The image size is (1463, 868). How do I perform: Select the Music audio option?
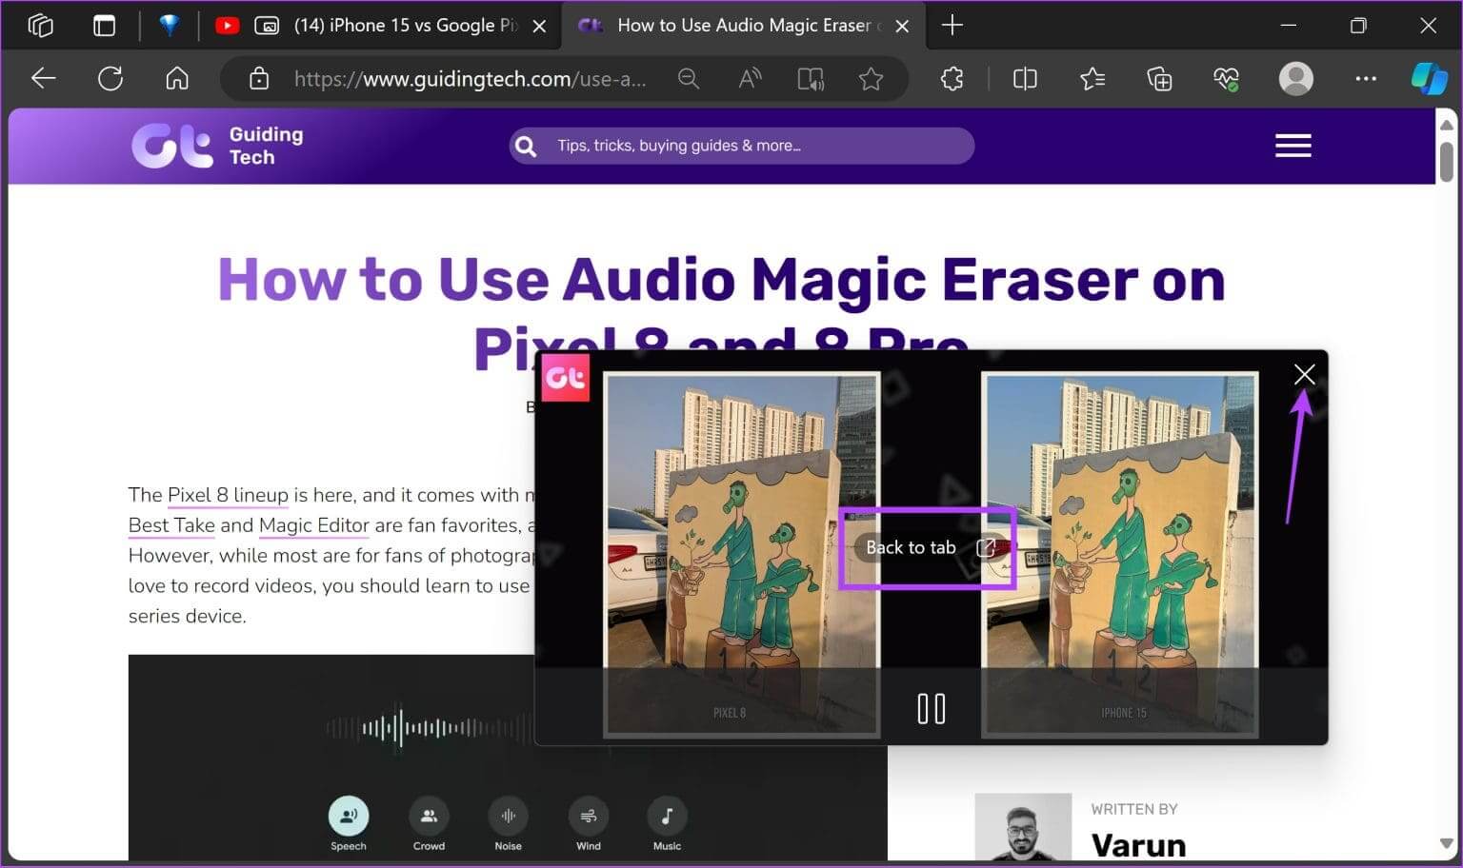pos(667,824)
